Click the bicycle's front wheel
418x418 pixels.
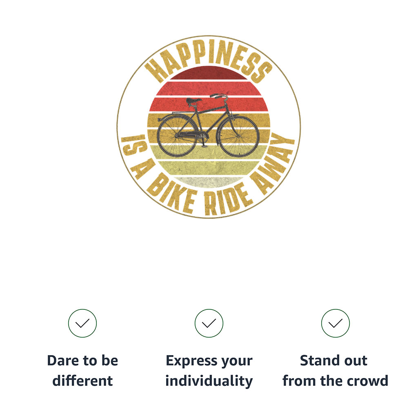pos(238,136)
